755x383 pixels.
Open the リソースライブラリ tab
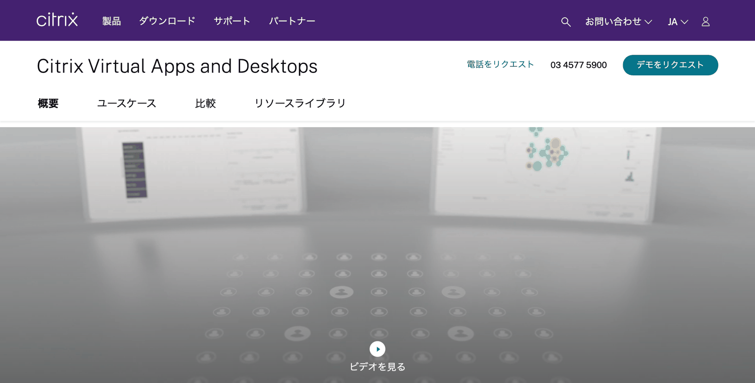(x=300, y=104)
